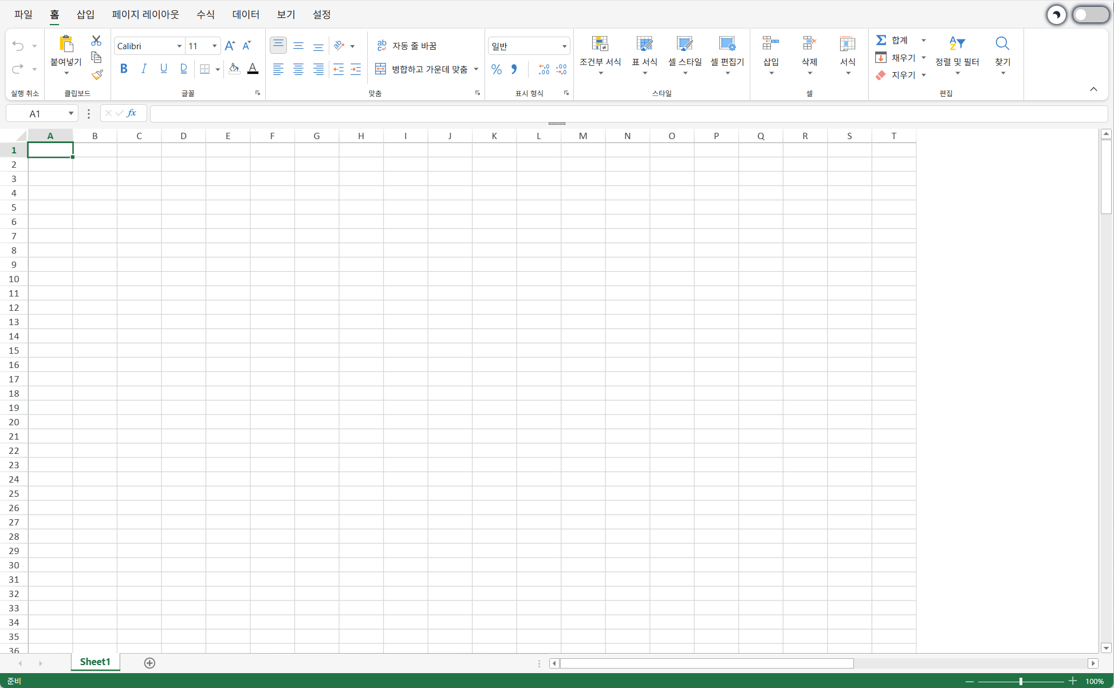The height and width of the screenshot is (688, 1114).
Task: Click the zoom slider handle
Action: pos(1021,681)
